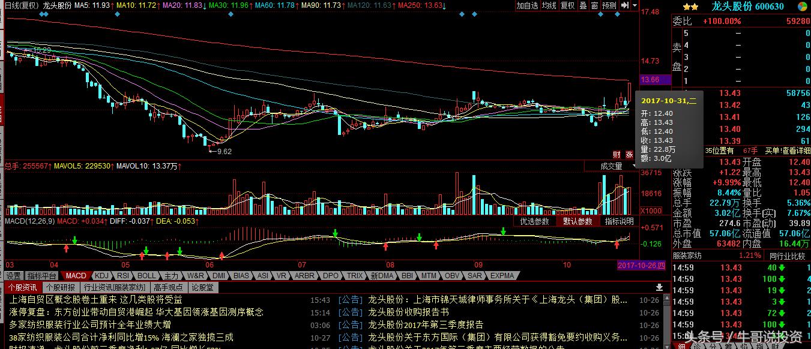Click the 复权 price adjustment icon
This screenshot has width=811, height=349.
pos(567,5)
